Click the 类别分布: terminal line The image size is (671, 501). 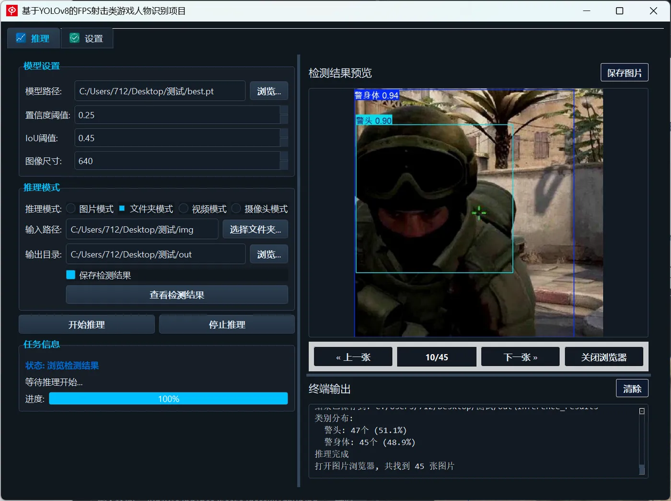tap(334, 418)
